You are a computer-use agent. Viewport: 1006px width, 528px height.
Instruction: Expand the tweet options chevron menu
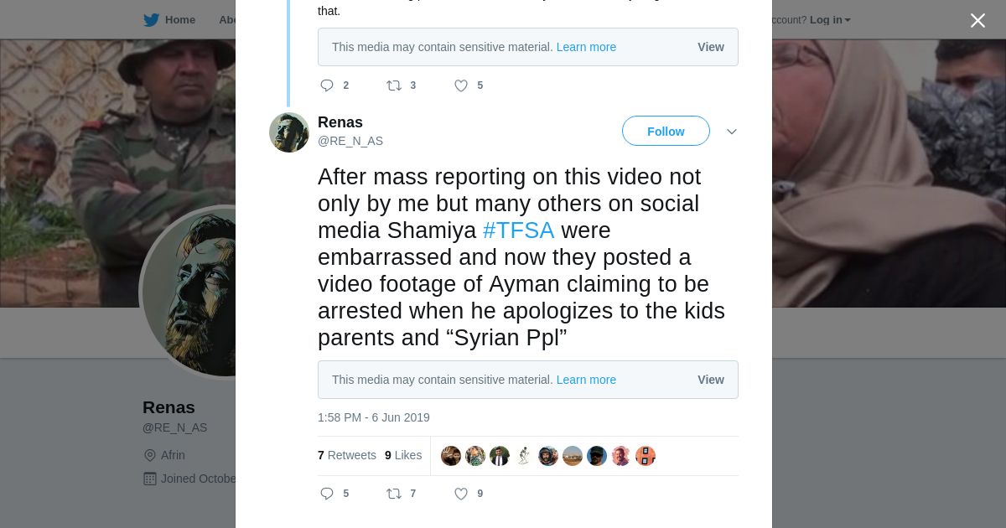tap(732, 132)
